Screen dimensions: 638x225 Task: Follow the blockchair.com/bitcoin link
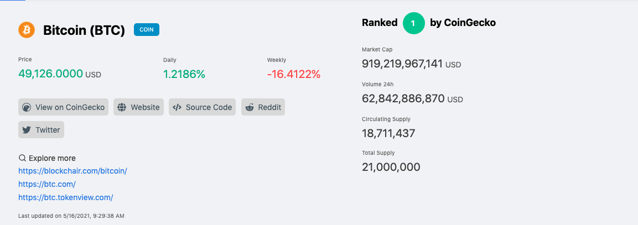click(73, 171)
